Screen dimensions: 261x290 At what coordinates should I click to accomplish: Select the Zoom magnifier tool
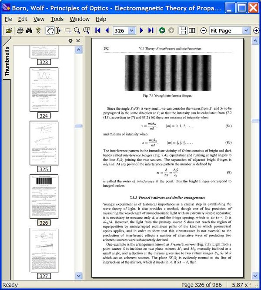point(77,30)
